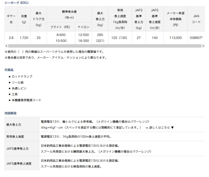Viewport: 209px width, 177px height.
Task: Click the ロッドクランプ list item
Action: click(x=22, y=77)
